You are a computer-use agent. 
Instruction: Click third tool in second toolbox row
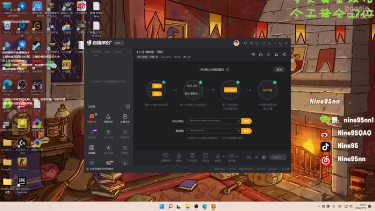click(125, 134)
